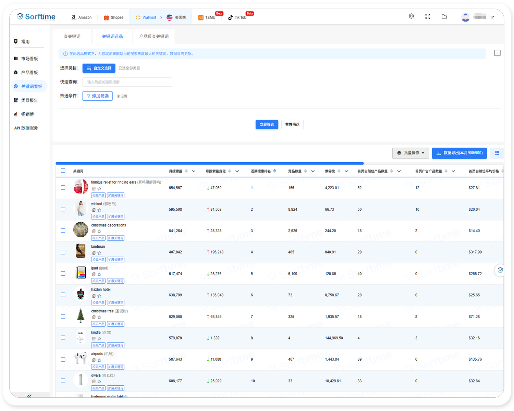Copy the wicked keyword using copy icon
This screenshot has height=411, width=514.
point(94,210)
